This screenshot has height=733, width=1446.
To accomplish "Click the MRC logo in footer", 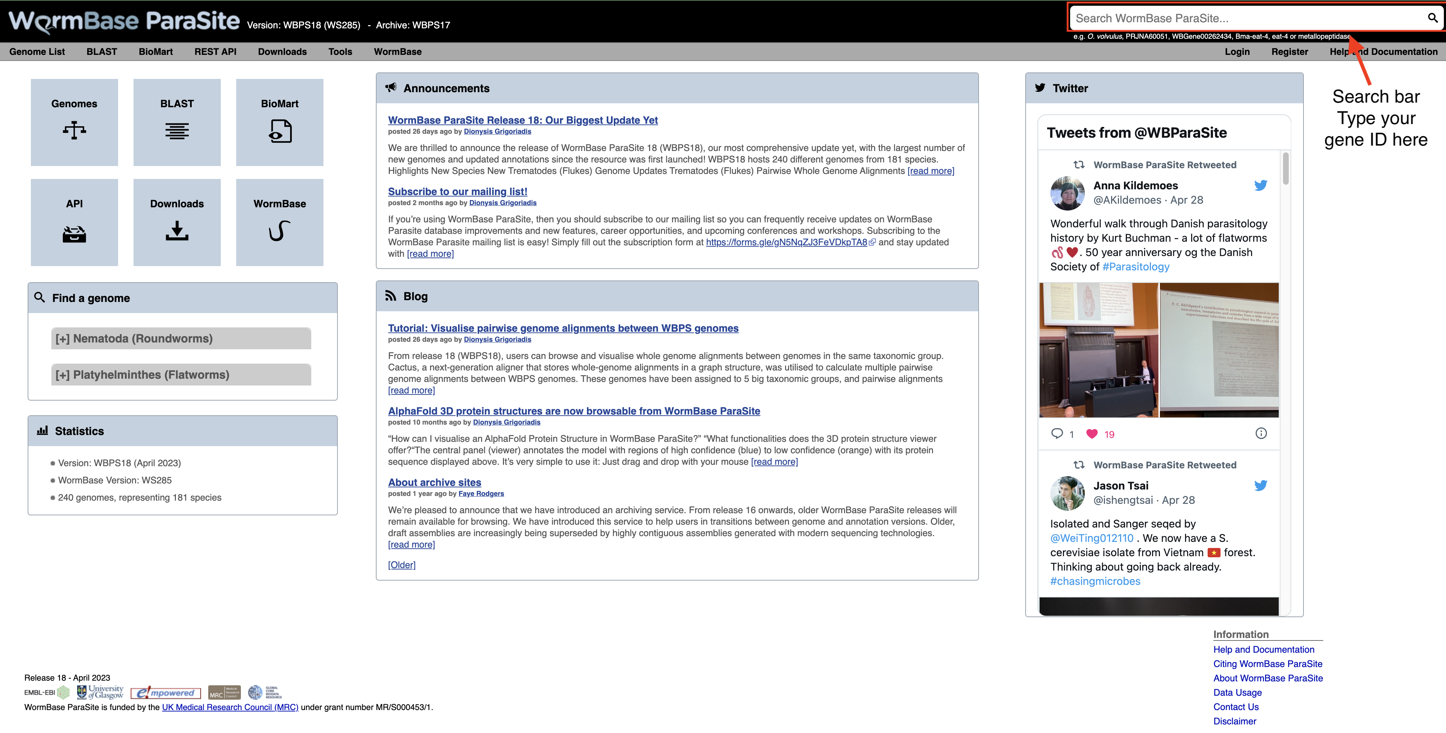I will (224, 692).
